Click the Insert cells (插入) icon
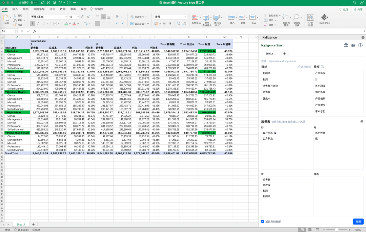Screen dimensions: 366x232 (x=231, y=17)
